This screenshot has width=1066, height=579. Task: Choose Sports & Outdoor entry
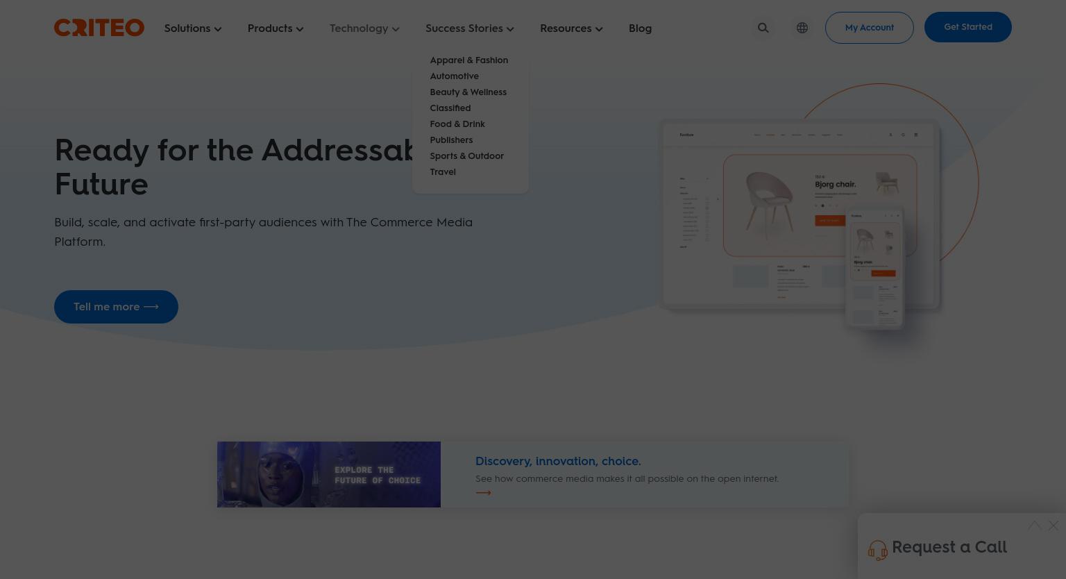(x=466, y=156)
